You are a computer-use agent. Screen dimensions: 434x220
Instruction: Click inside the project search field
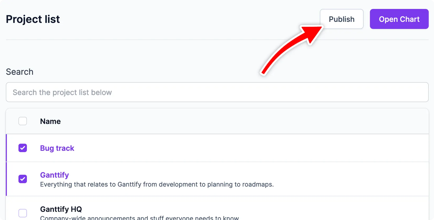pyautogui.click(x=217, y=92)
